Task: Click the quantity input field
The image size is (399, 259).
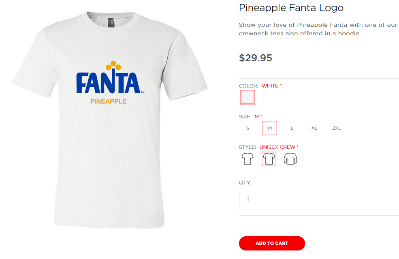Action: pos(248,199)
